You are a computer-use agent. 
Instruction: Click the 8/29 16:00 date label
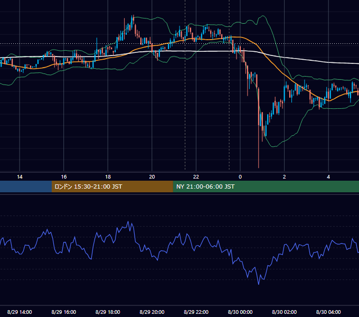coord(64,312)
